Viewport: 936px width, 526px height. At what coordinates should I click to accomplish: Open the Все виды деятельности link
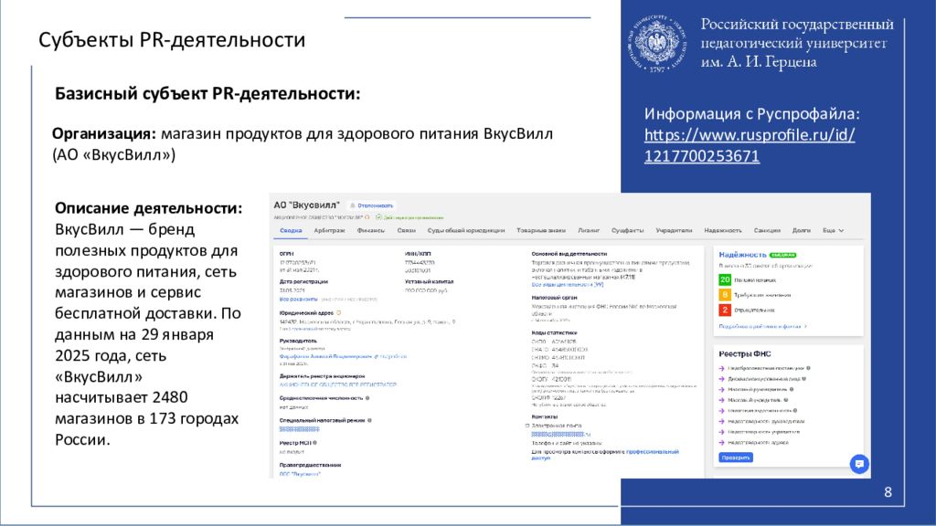coord(567,285)
